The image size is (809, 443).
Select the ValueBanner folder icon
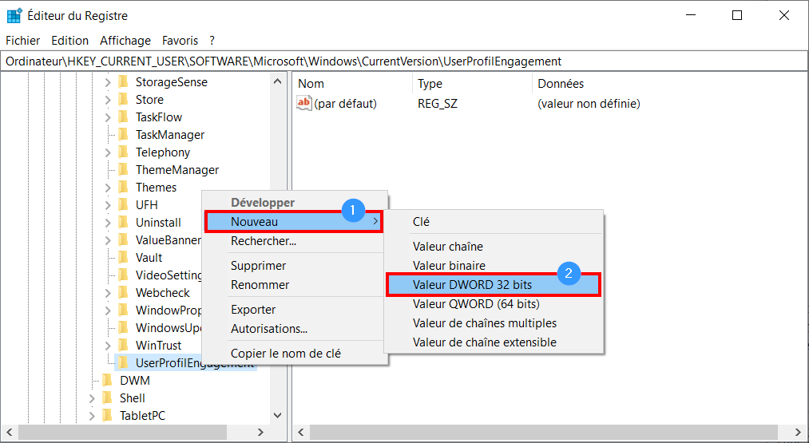123,239
